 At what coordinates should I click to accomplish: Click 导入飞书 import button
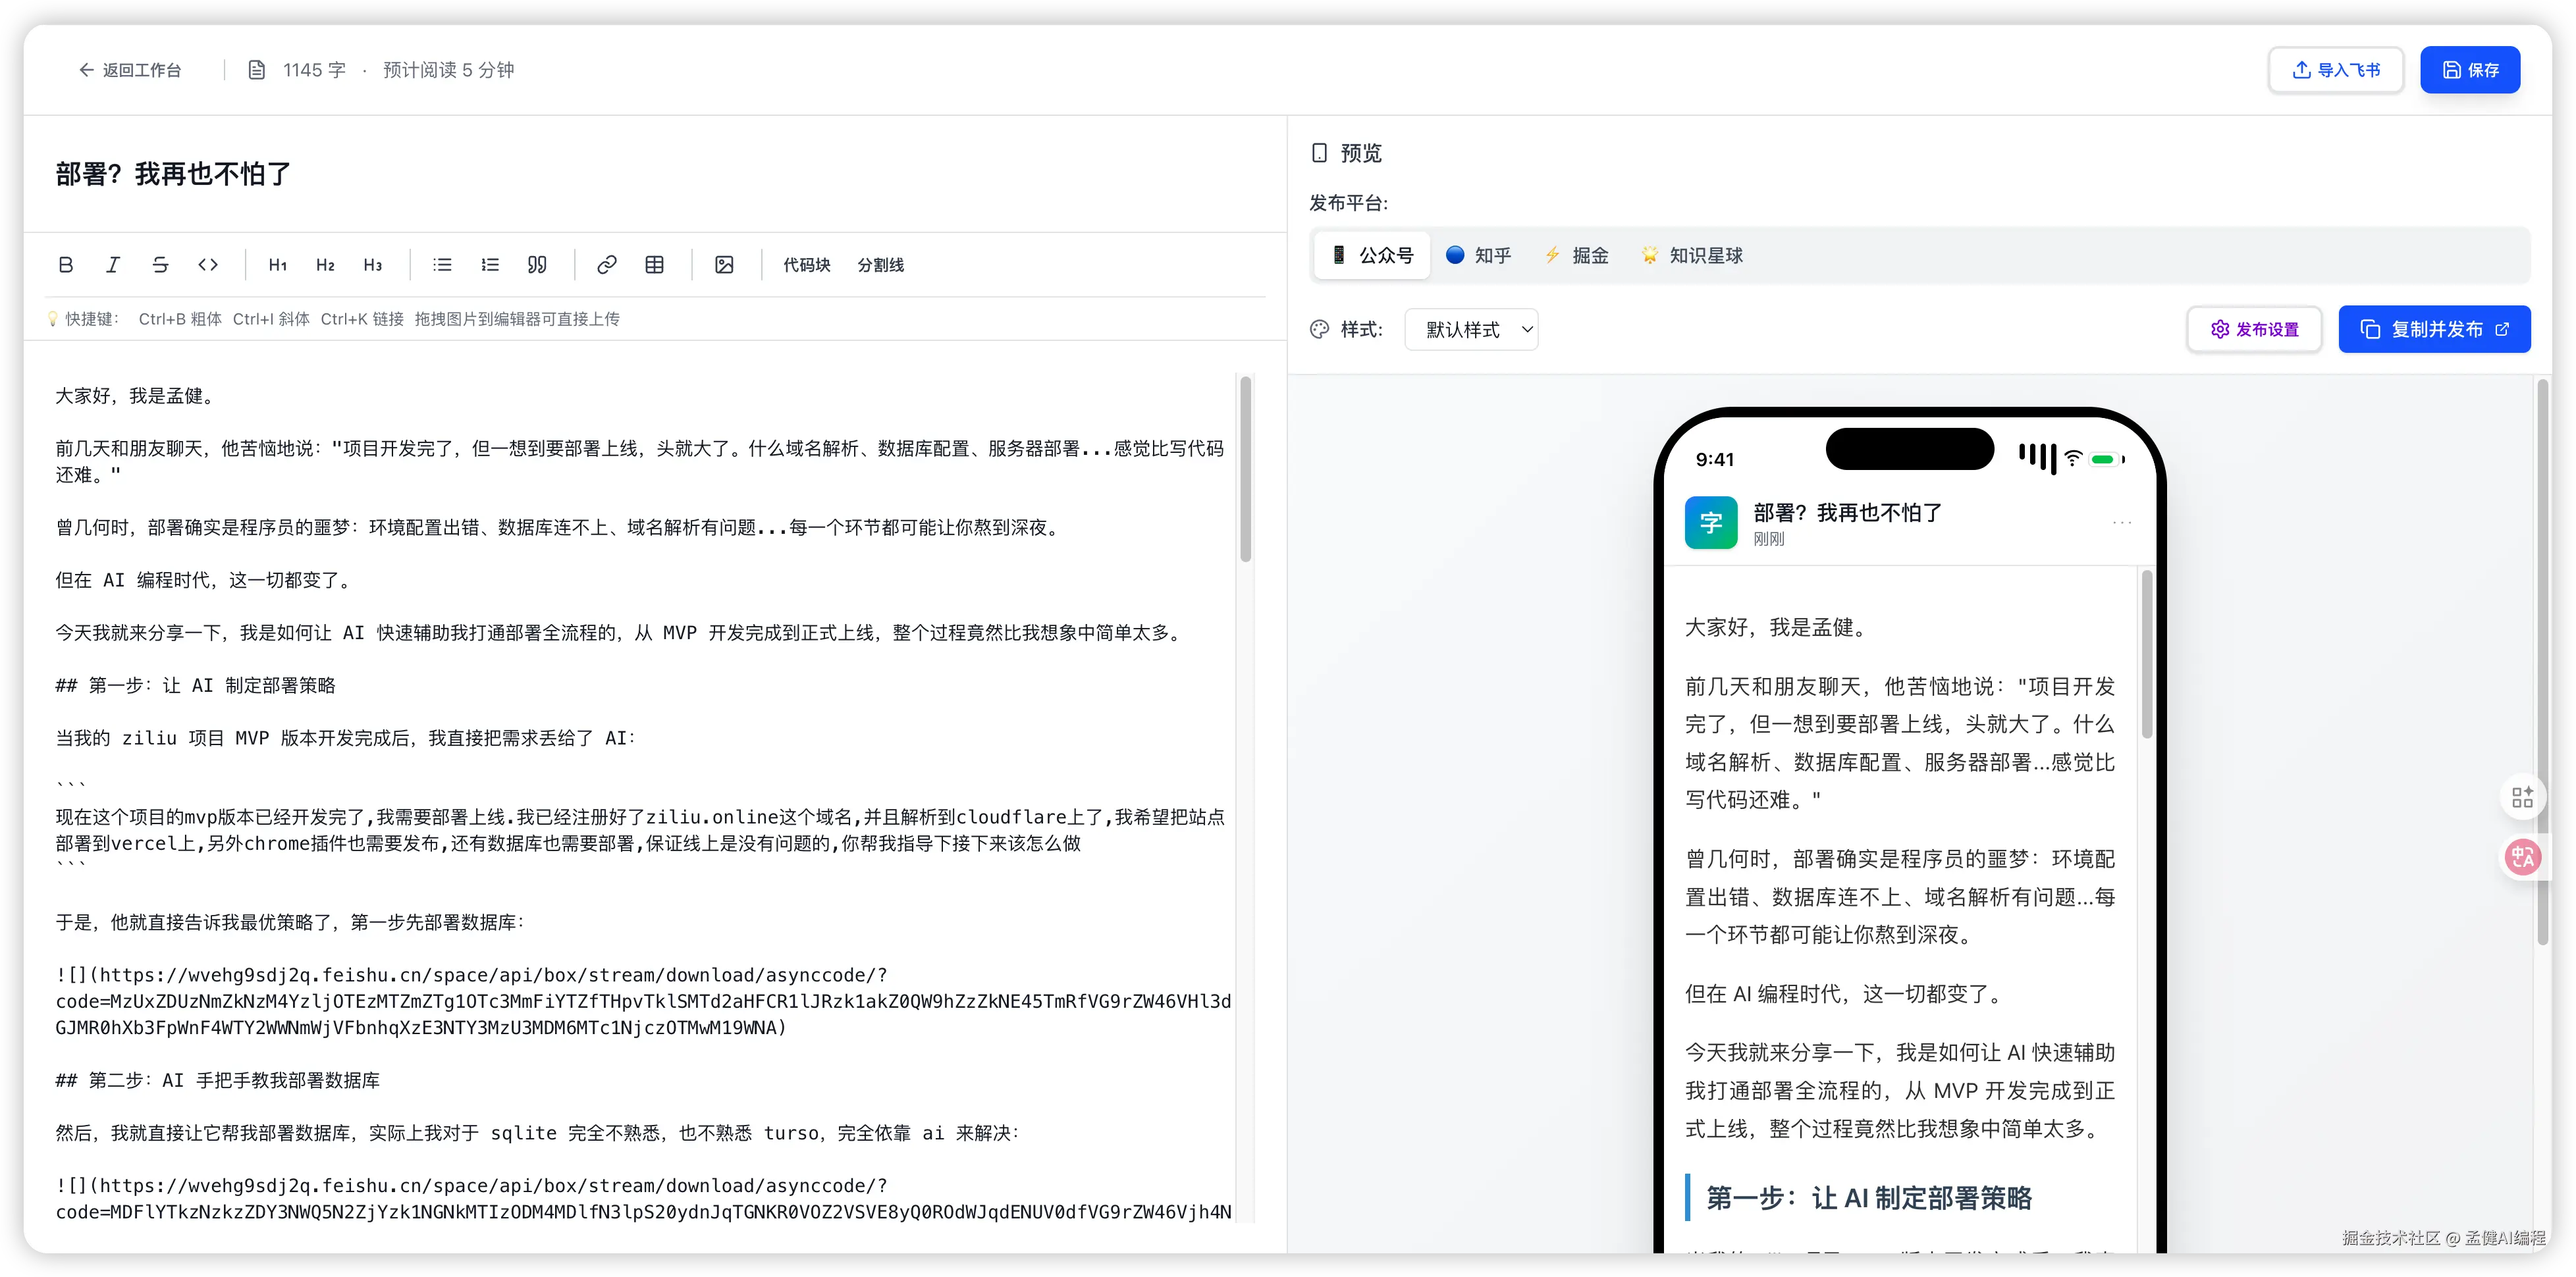(2336, 70)
